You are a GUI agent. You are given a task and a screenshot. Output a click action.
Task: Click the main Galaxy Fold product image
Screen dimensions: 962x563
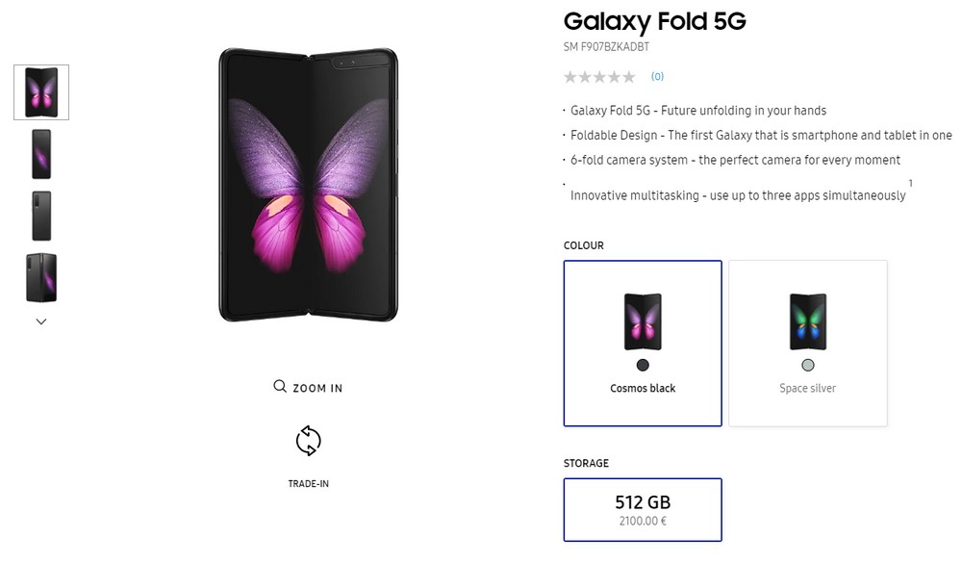tap(309, 184)
